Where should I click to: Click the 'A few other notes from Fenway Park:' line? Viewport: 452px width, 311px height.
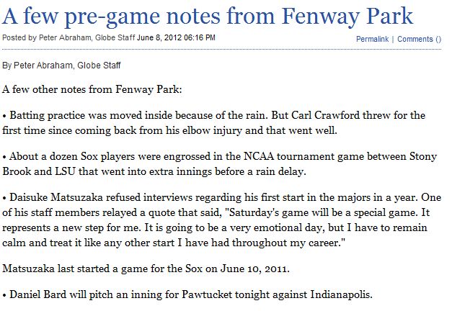pyautogui.click(x=92, y=89)
